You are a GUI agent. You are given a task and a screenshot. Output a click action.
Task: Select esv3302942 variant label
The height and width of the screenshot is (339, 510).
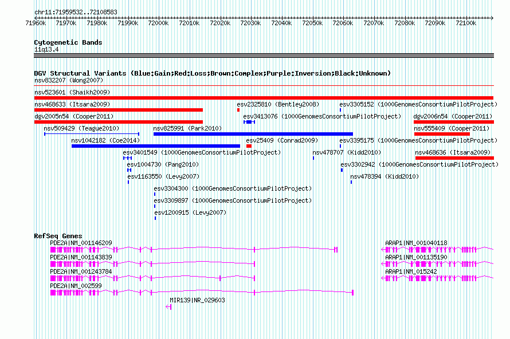point(419,164)
